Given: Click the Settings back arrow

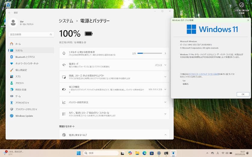Looking at the screenshot, I should tap(9, 13).
